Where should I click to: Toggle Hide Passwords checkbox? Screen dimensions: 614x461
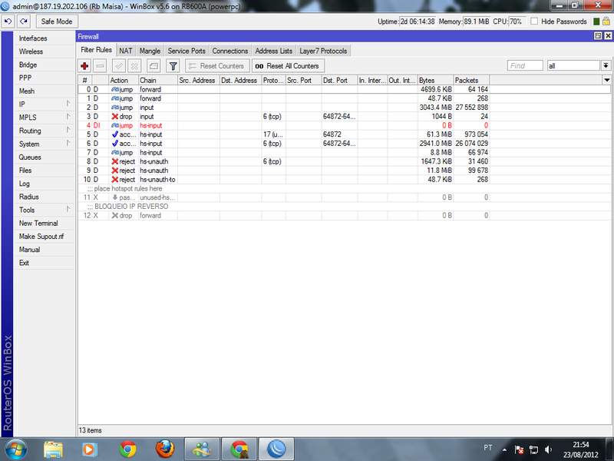(534, 22)
